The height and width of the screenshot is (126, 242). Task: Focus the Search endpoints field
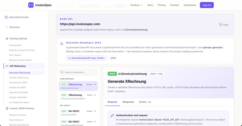[x=78, y=72]
